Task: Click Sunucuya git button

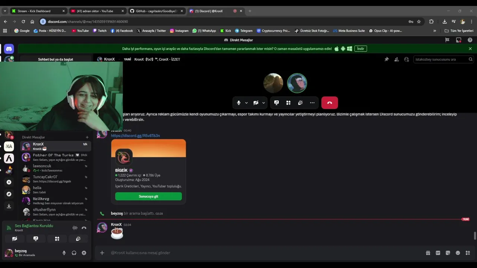Action: tap(148, 197)
